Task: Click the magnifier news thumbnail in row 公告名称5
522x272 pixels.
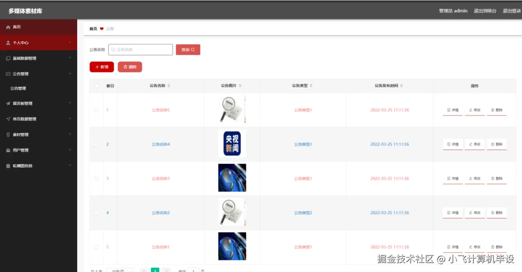Action: point(232,109)
